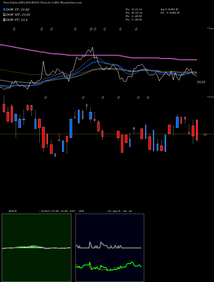The width and height of the screenshot is (214, 282).
Task: Click the magenta DOW PT legend swatch
Action: coord(4,20)
